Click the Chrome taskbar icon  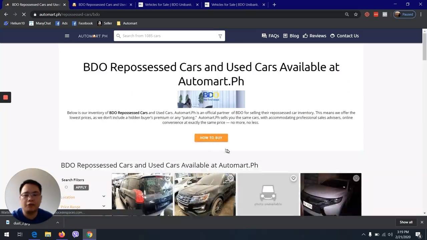(x=89, y=234)
